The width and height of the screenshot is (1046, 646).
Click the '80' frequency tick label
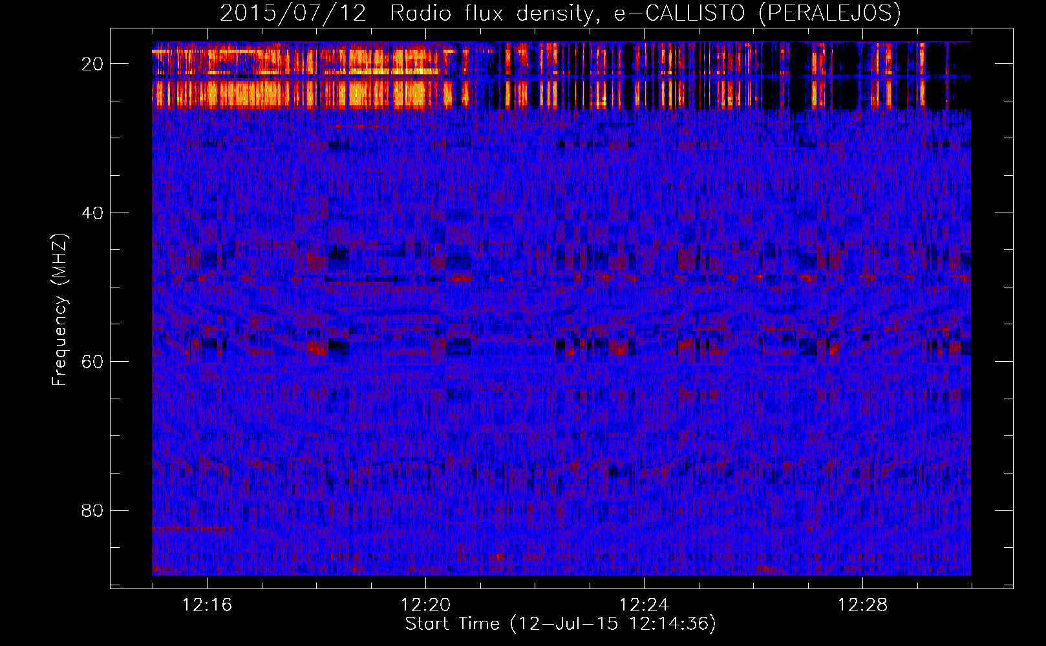coord(92,510)
